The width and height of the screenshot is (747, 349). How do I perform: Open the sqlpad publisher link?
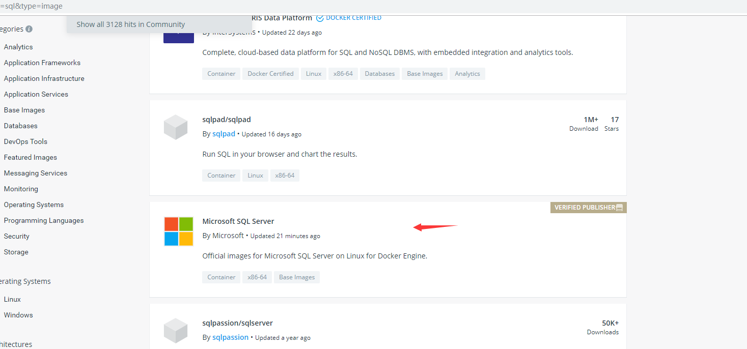[224, 134]
